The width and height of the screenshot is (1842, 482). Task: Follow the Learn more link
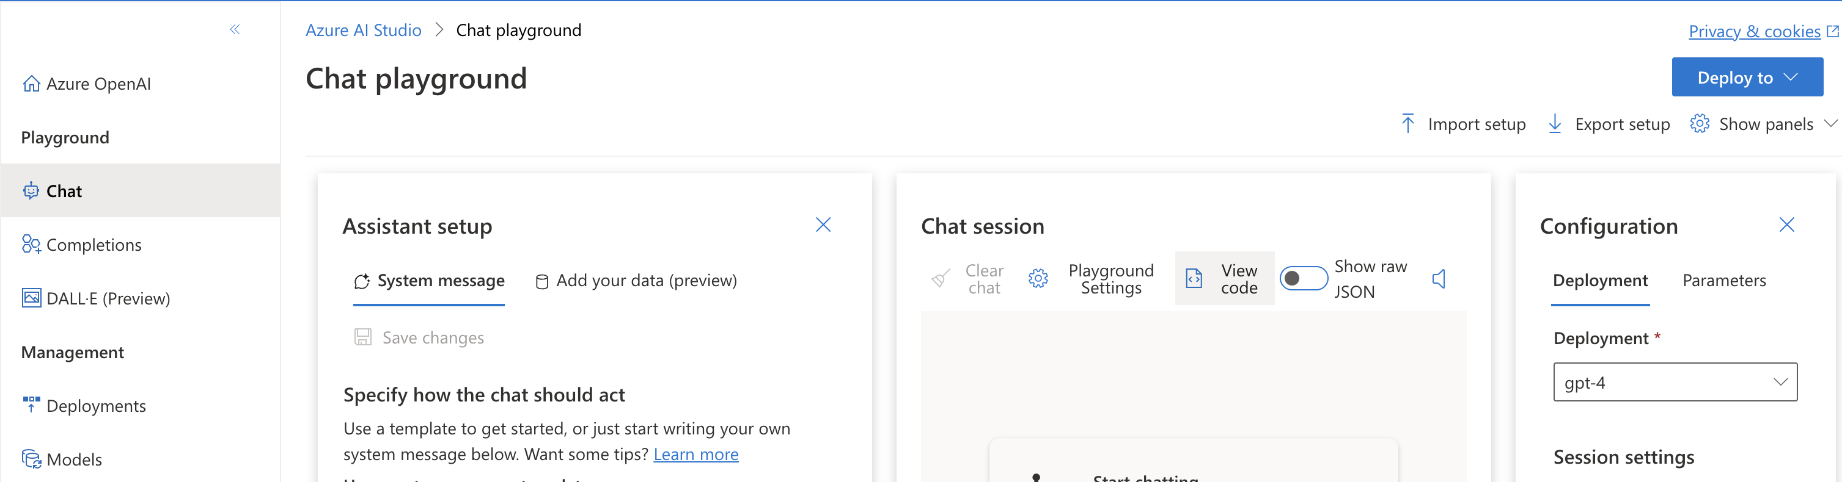pyautogui.click(x=695, y=454)
